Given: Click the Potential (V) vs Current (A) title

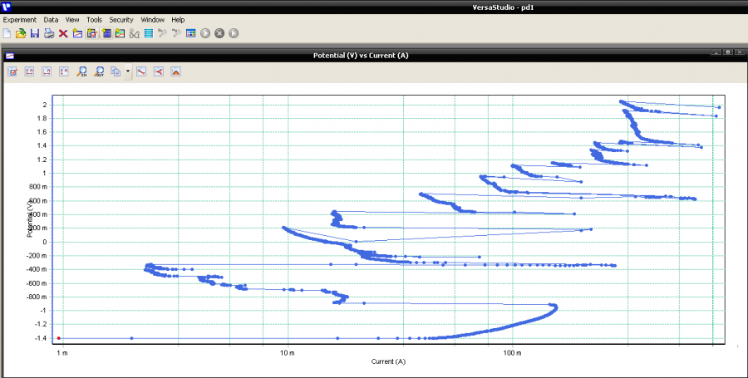Looking at the screenshot, I should click(x=361, y=56).
